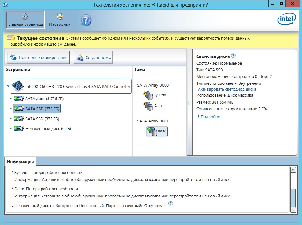Click the SATA RAID Controller chip icon
This screenshot has height=225, width=302.
[18, 86]
